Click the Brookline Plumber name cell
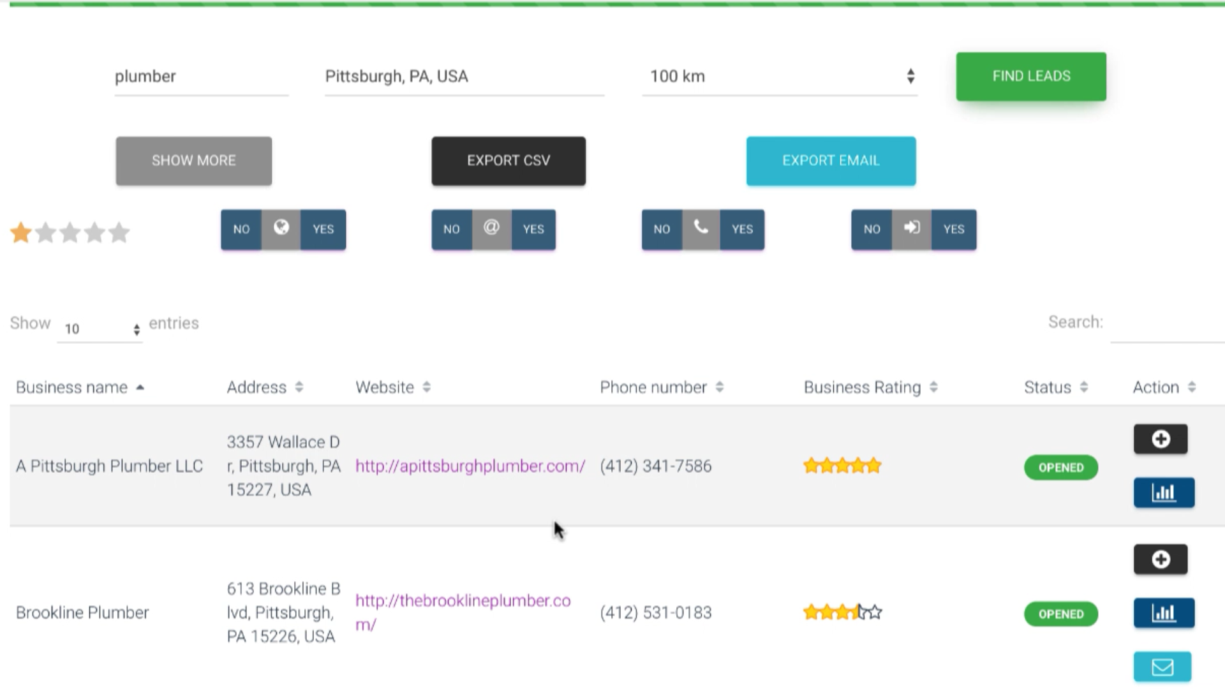Viewport: 1225px width, 689px height. (82, 612)
